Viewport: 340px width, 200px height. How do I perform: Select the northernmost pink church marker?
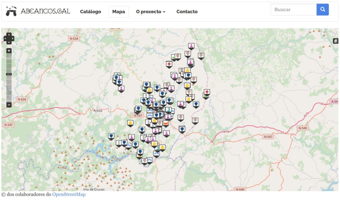pyautogui.click(x=191, y=46)
